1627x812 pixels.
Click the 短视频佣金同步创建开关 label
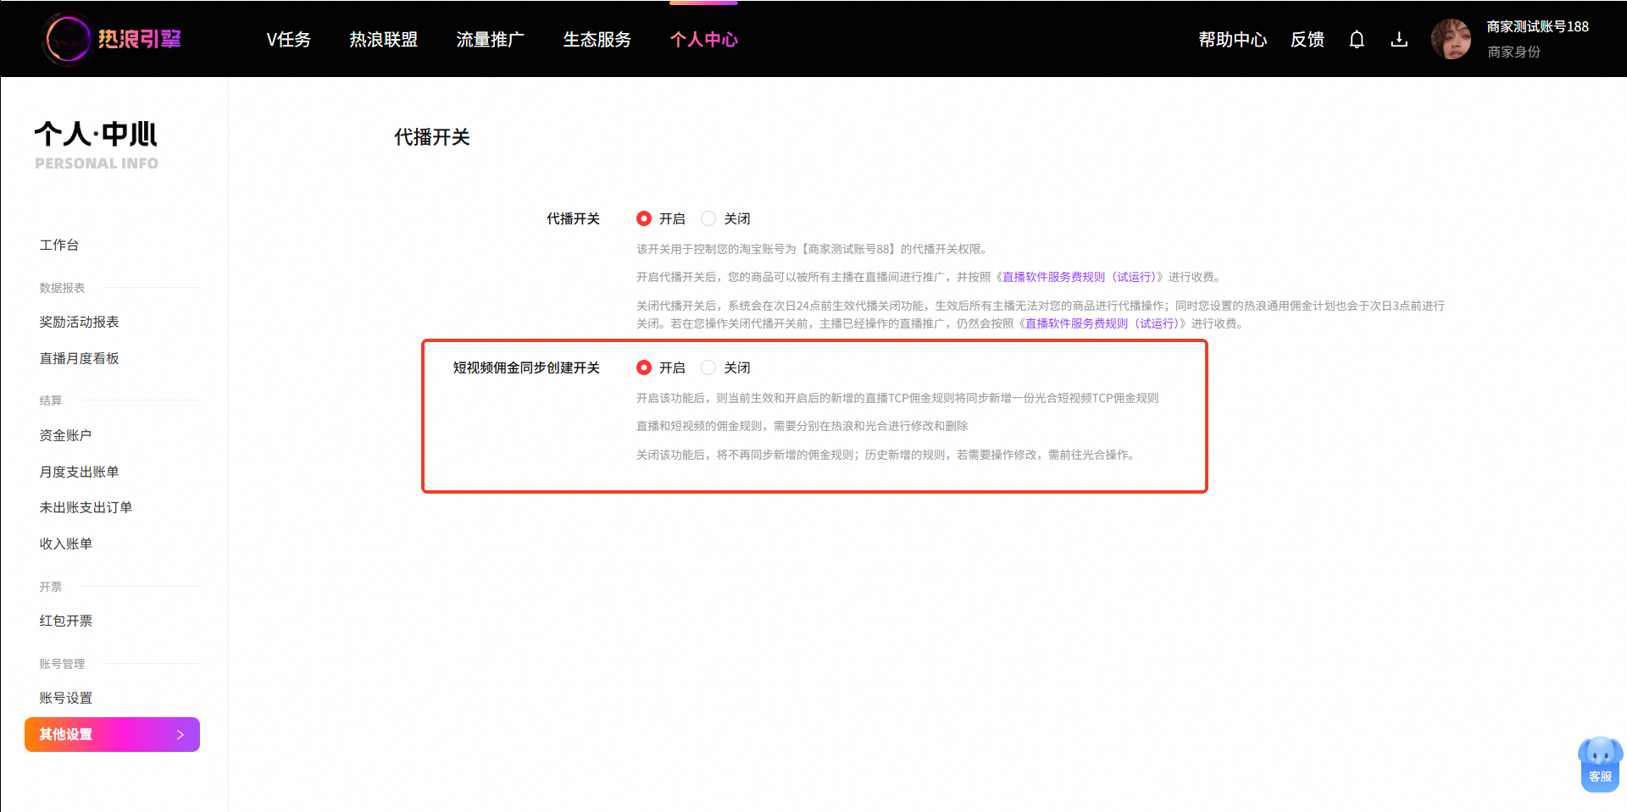coord(526,367)
